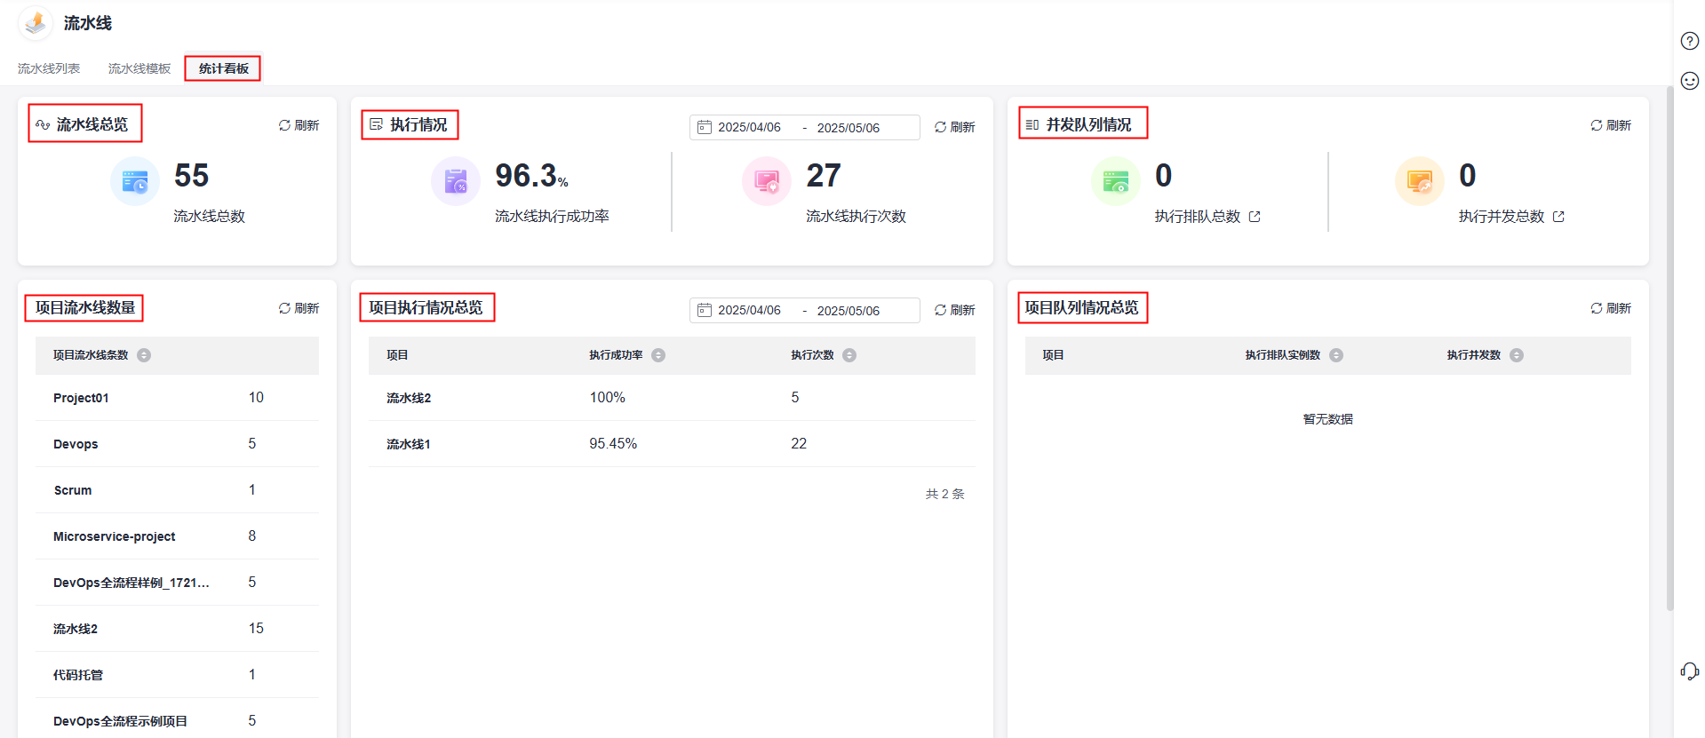This screenshot has height=738, width=1705.
Task: Refresh the 流水线总览 card
Action: [299, 125]
